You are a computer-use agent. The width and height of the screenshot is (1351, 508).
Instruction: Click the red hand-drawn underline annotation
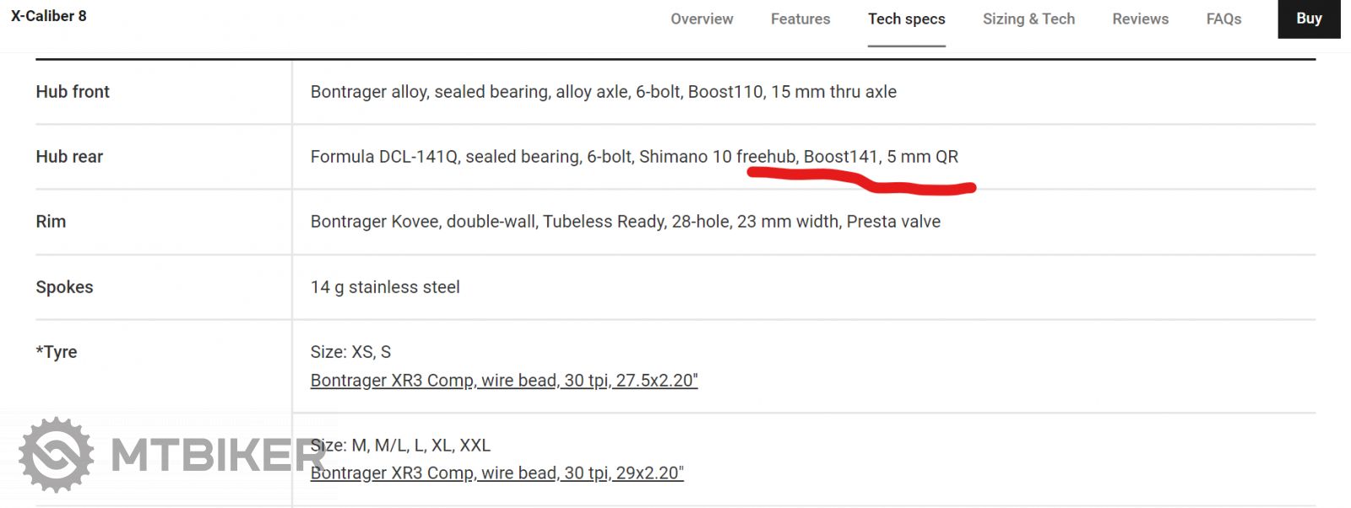(x=861, y=180)
